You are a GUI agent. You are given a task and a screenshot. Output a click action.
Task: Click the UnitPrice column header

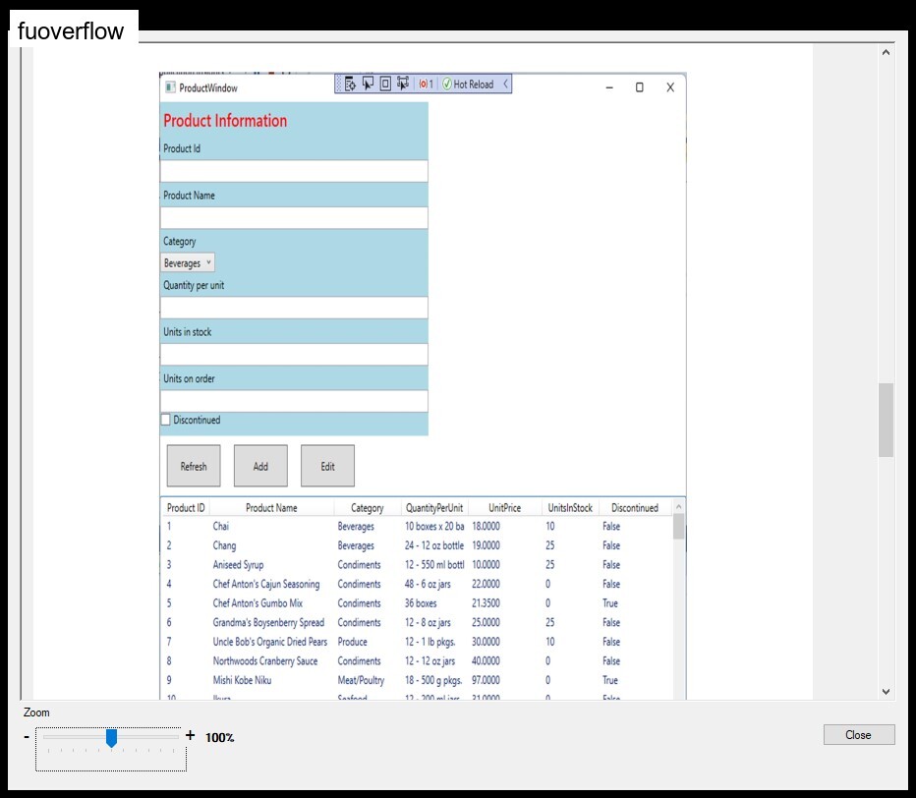tap(505, 508)
